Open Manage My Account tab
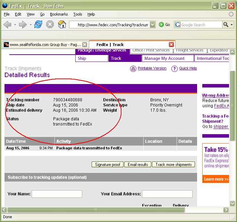 click(168, 58)
